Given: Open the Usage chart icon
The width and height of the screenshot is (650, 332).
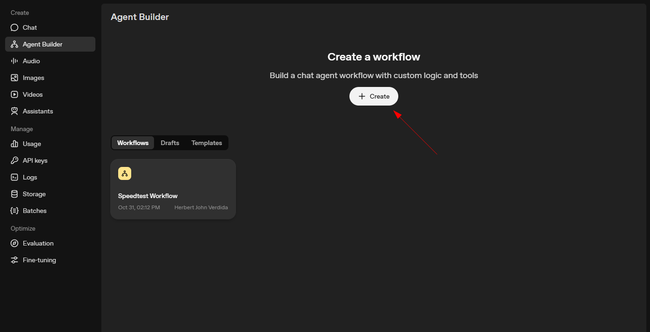Looking at the screenshot, I should pyautogui.click(x=14, y=144).
